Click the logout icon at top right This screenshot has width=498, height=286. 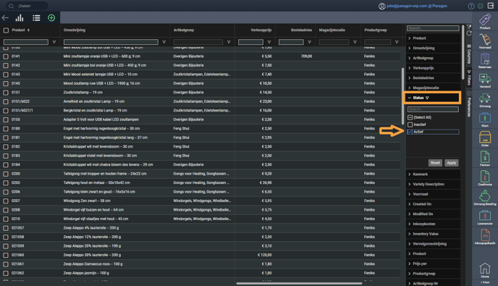coord(491,6)
